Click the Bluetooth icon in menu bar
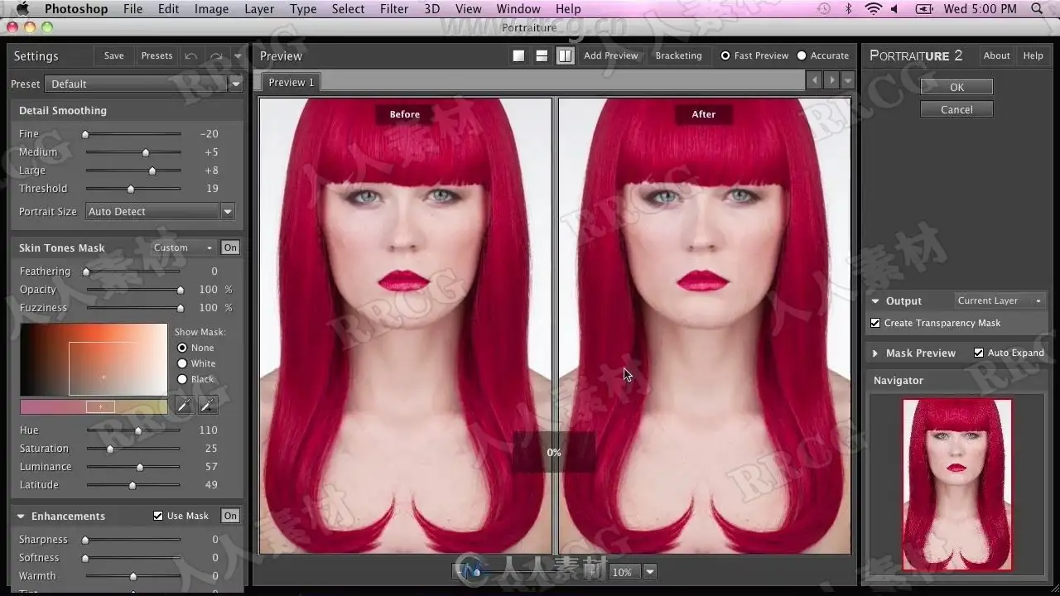 click(848, 9)
